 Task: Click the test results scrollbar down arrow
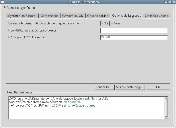pos(166,118)
